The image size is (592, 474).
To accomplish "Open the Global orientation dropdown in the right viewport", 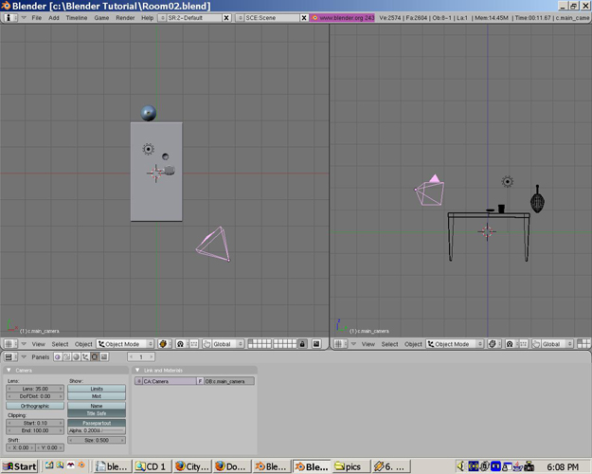I will 556,344.
